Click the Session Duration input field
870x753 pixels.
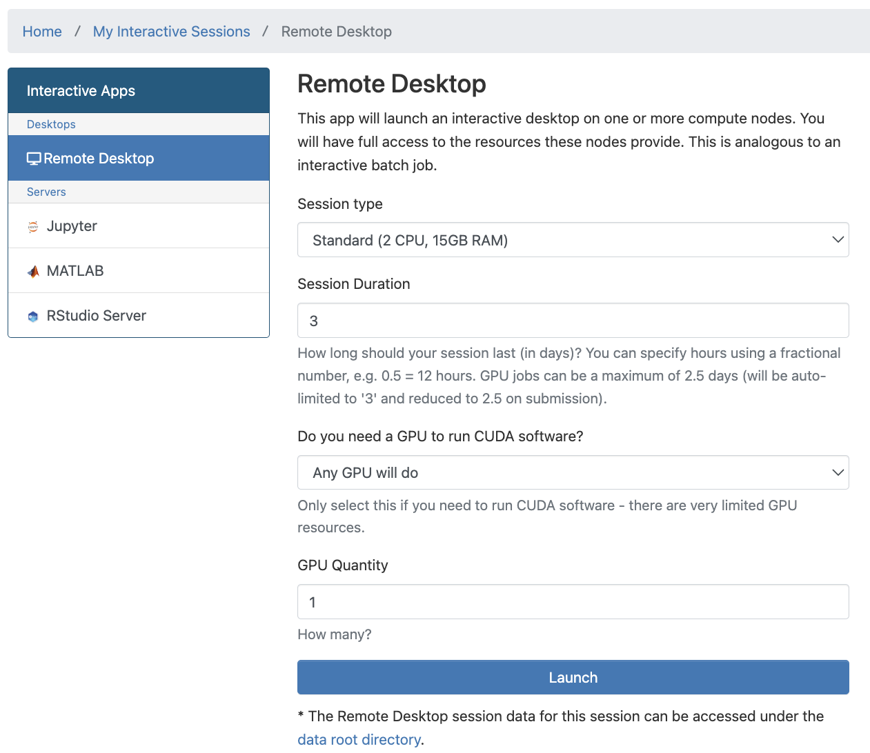[573, 320]
